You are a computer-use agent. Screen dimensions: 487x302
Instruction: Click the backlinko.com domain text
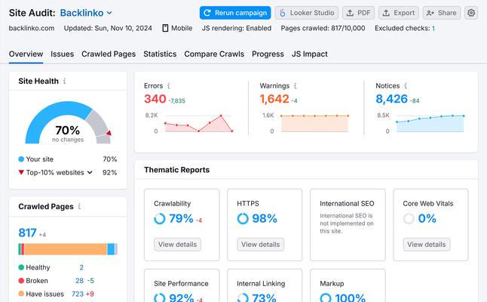[32, 28]
